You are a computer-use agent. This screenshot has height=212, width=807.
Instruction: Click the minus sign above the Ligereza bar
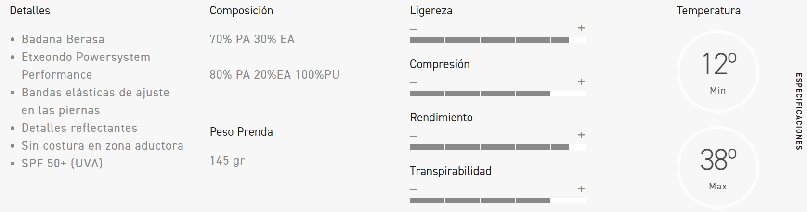413,29
